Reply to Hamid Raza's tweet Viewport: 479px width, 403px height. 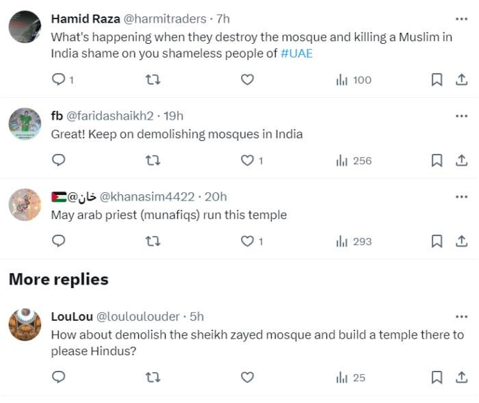pyautogui.click(x=59, y=79)
